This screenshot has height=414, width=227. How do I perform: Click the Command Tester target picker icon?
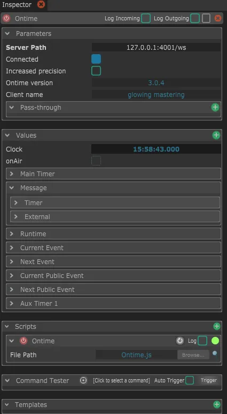tap(83, 380)
